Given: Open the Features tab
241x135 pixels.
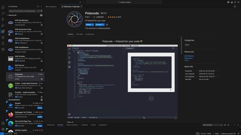Looking at the screenshot, I should tap(79, 34).
